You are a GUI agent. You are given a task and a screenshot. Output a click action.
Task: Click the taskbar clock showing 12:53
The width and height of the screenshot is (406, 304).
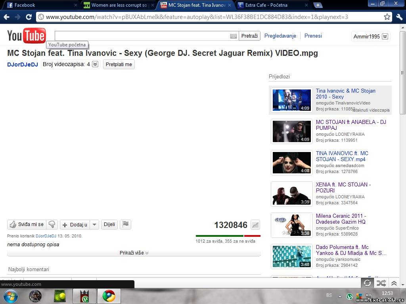point(387,293)
